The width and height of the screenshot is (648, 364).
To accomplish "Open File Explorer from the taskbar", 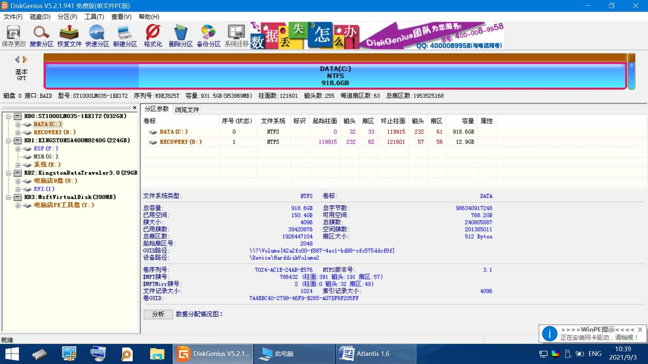I will point(157,354).
